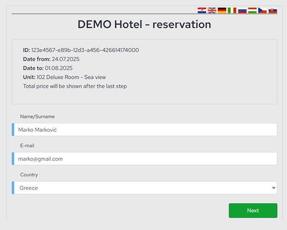Click the reservation ID value
The image size is (287, 230).
(x=85, y=50)
